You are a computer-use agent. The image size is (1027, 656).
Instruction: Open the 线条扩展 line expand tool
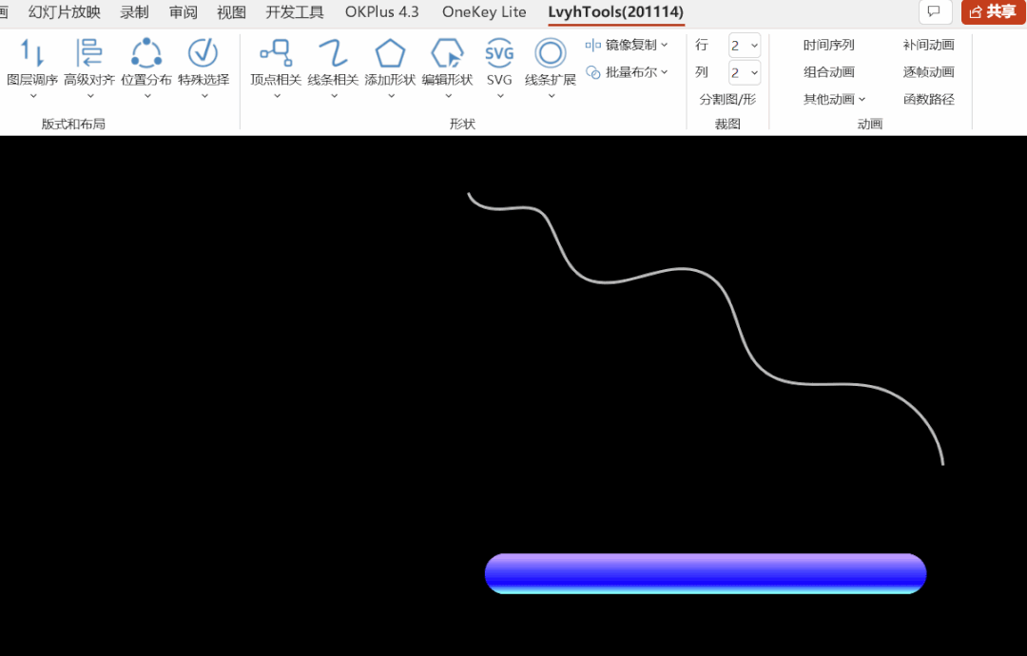[551, 64]
